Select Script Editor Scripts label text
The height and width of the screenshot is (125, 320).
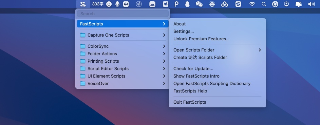click(x=108, y=69)
